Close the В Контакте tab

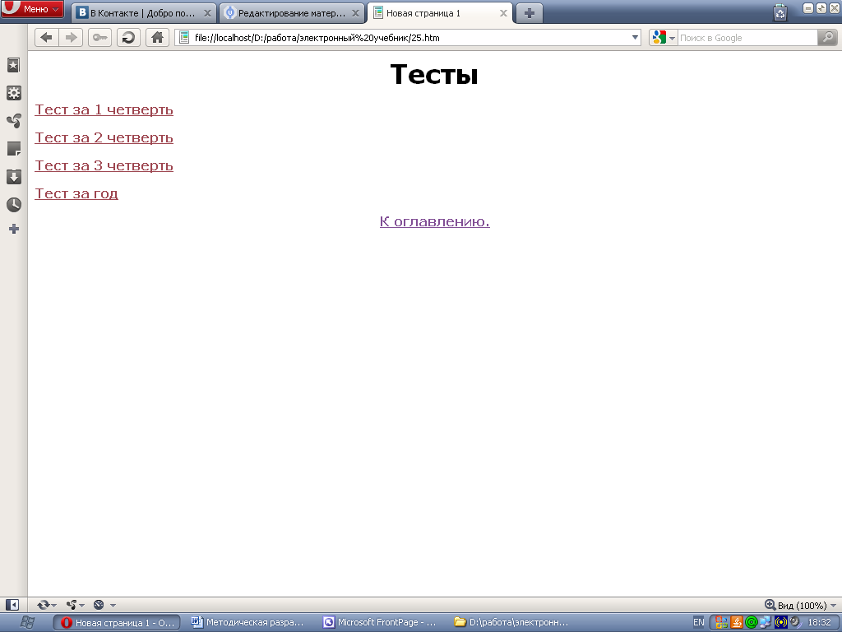(207, 13)
